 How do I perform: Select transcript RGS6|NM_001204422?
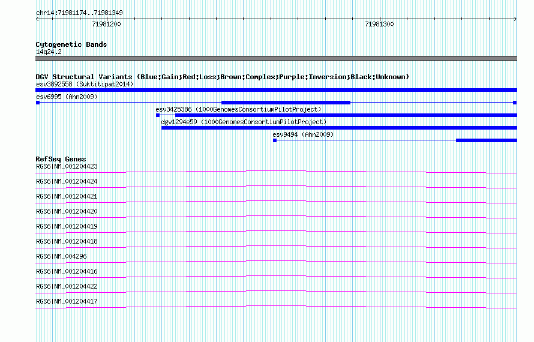pyautogui.click(x=67, y=286)
